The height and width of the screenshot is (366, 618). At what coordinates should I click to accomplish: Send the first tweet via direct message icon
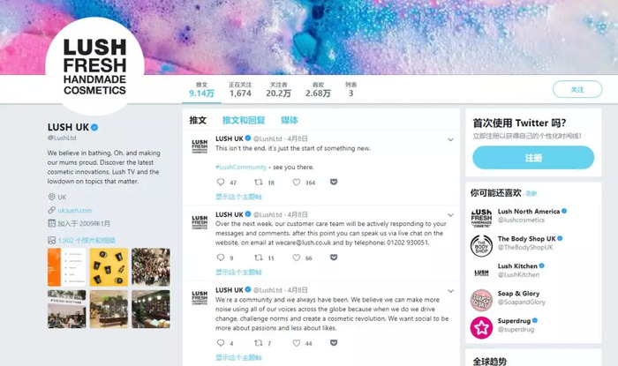click(x=334, y=182)
